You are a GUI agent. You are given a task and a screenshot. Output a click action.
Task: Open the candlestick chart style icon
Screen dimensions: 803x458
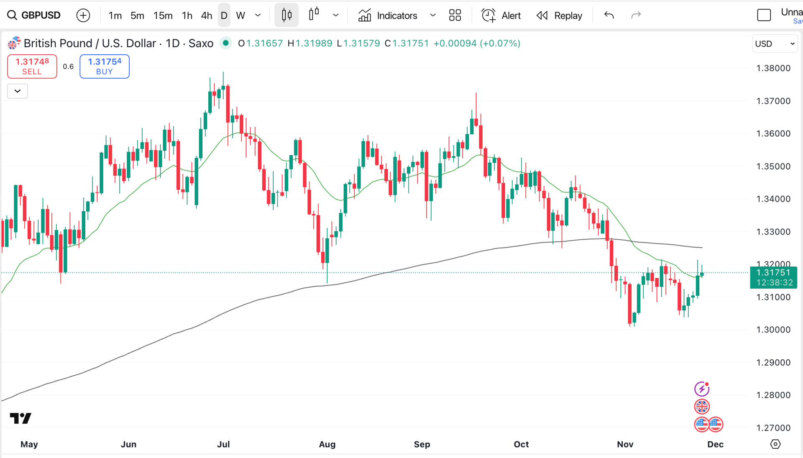click(x=286, y=15)
